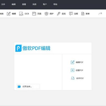The image size is (106, 106).
Task: Click the 注释 speech bubble icon
Action: (71, 14)
